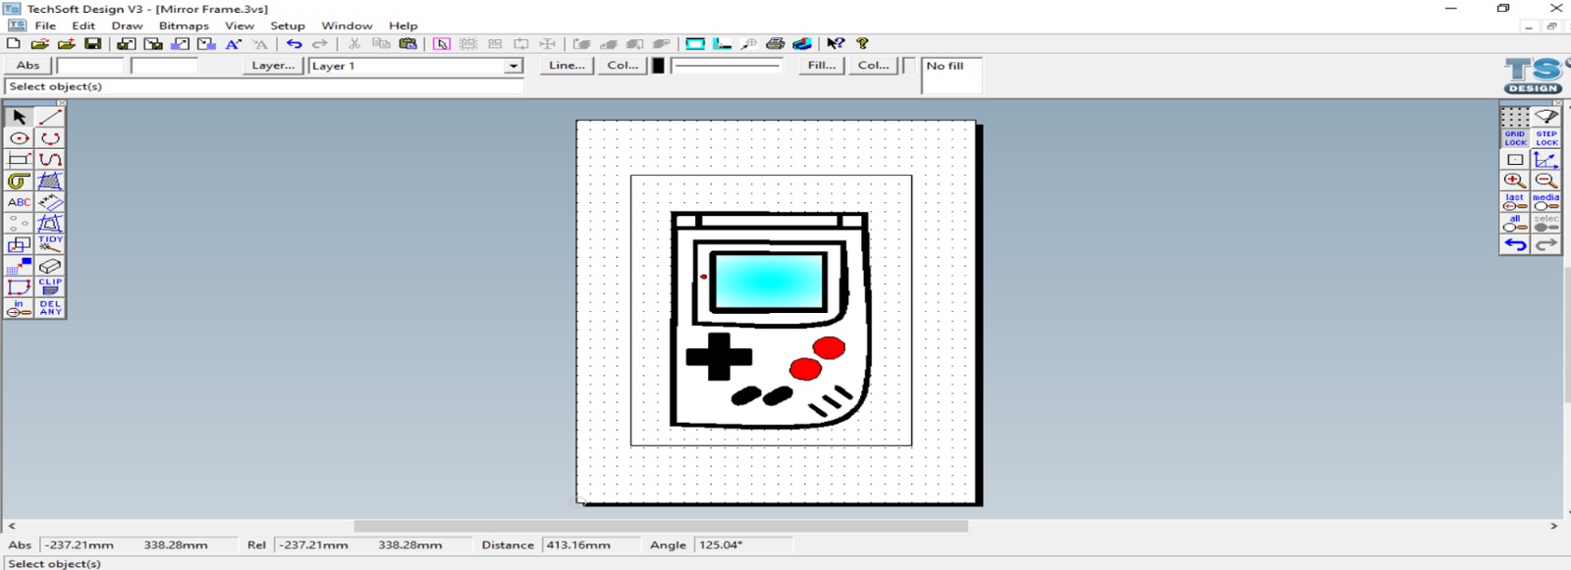Click the DEL ANY tool
The image size is (1571, 570).
click(50, 308)
